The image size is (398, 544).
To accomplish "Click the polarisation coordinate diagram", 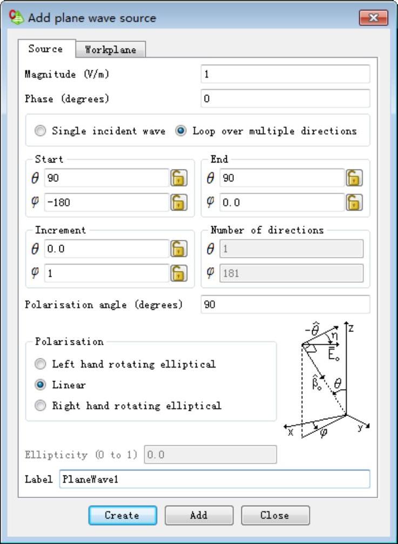I will click(327, 380).
